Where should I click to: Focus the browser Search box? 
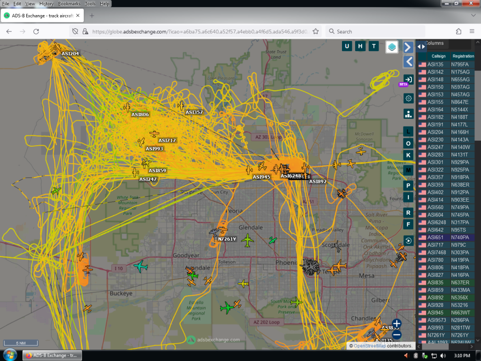tap(375, 31)
